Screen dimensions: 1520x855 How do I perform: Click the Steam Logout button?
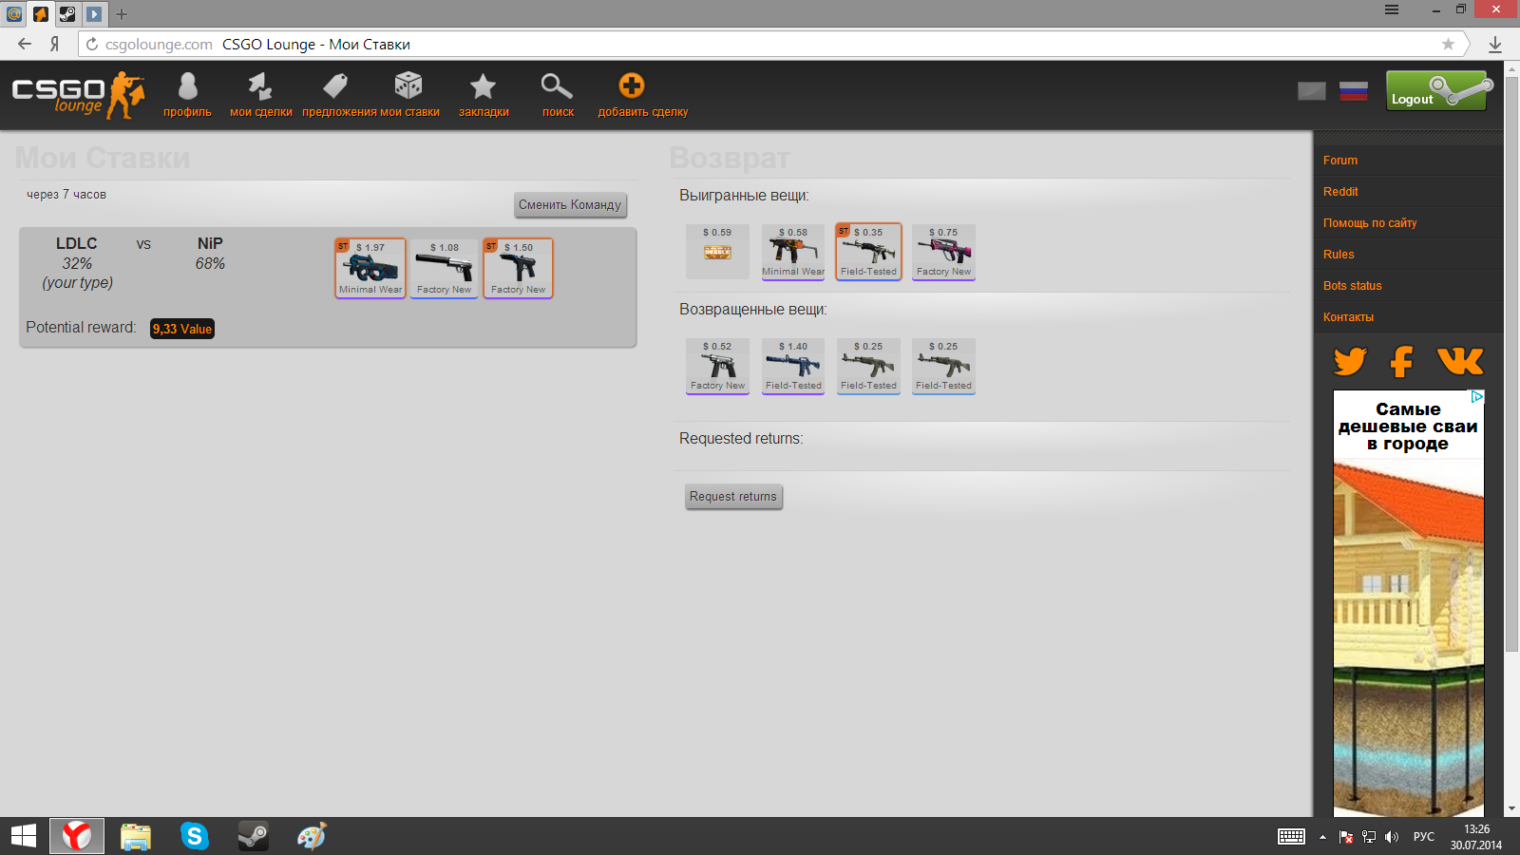1437,91
